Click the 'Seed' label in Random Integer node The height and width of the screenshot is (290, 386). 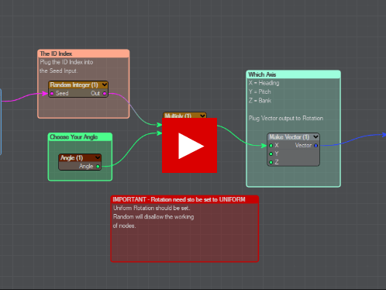click(62, 93)
